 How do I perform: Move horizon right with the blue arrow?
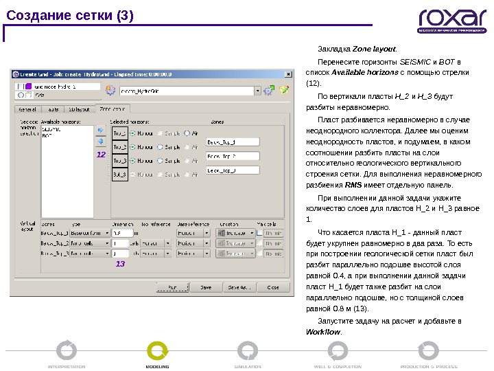tap(100, 130)
